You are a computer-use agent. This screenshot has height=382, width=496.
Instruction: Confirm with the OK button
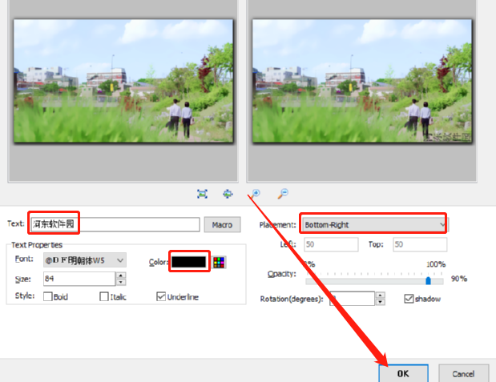click(x=403, y=374)
